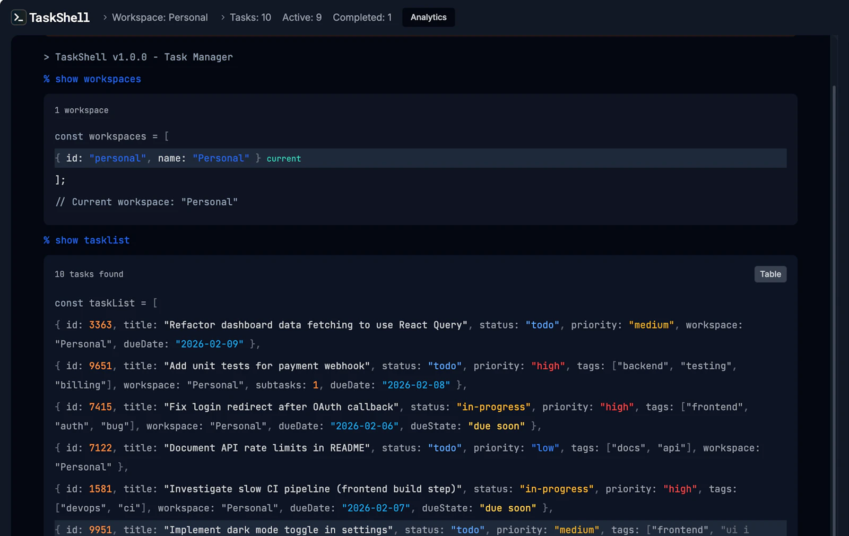Expand the subtasks of task 9651
This screenshot has height=536, width=849.
(x=315, y=385)
